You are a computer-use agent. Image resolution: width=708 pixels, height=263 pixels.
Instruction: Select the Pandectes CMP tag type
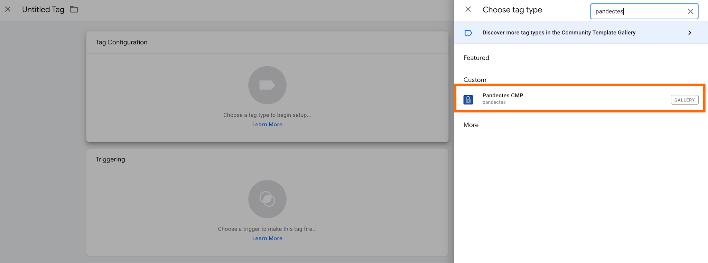click(x=581, y=99)
